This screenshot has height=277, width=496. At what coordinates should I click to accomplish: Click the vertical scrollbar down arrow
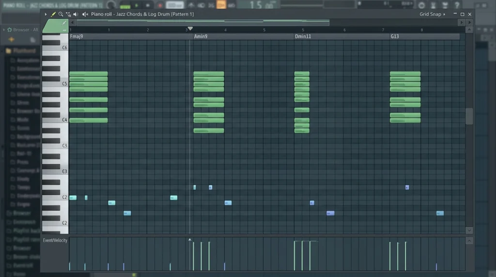[x=469, y=231]
